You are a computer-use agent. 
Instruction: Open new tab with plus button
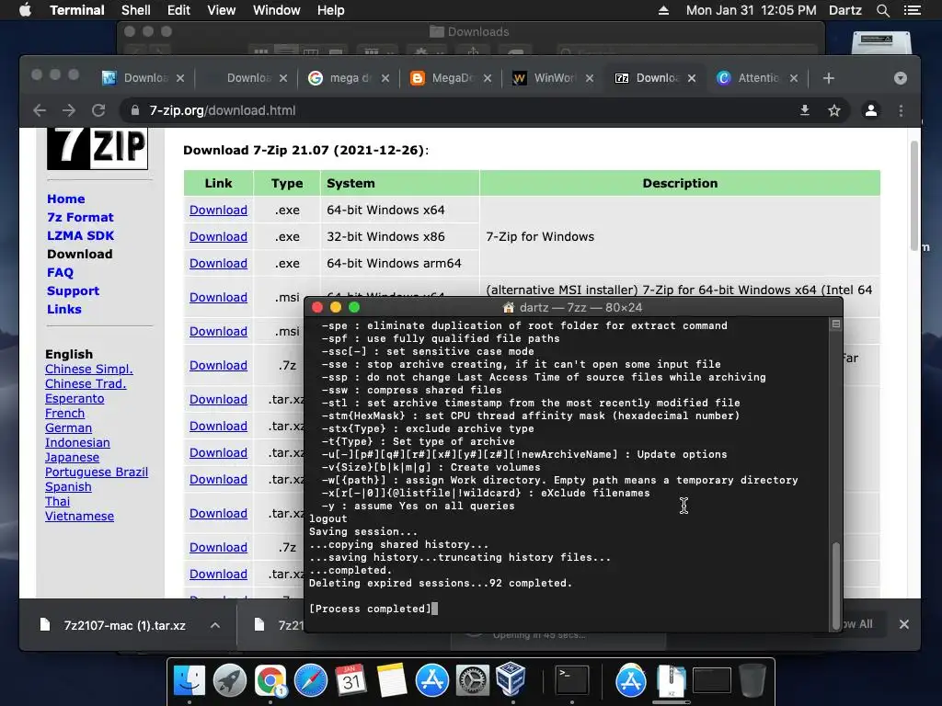click(829, 78)
